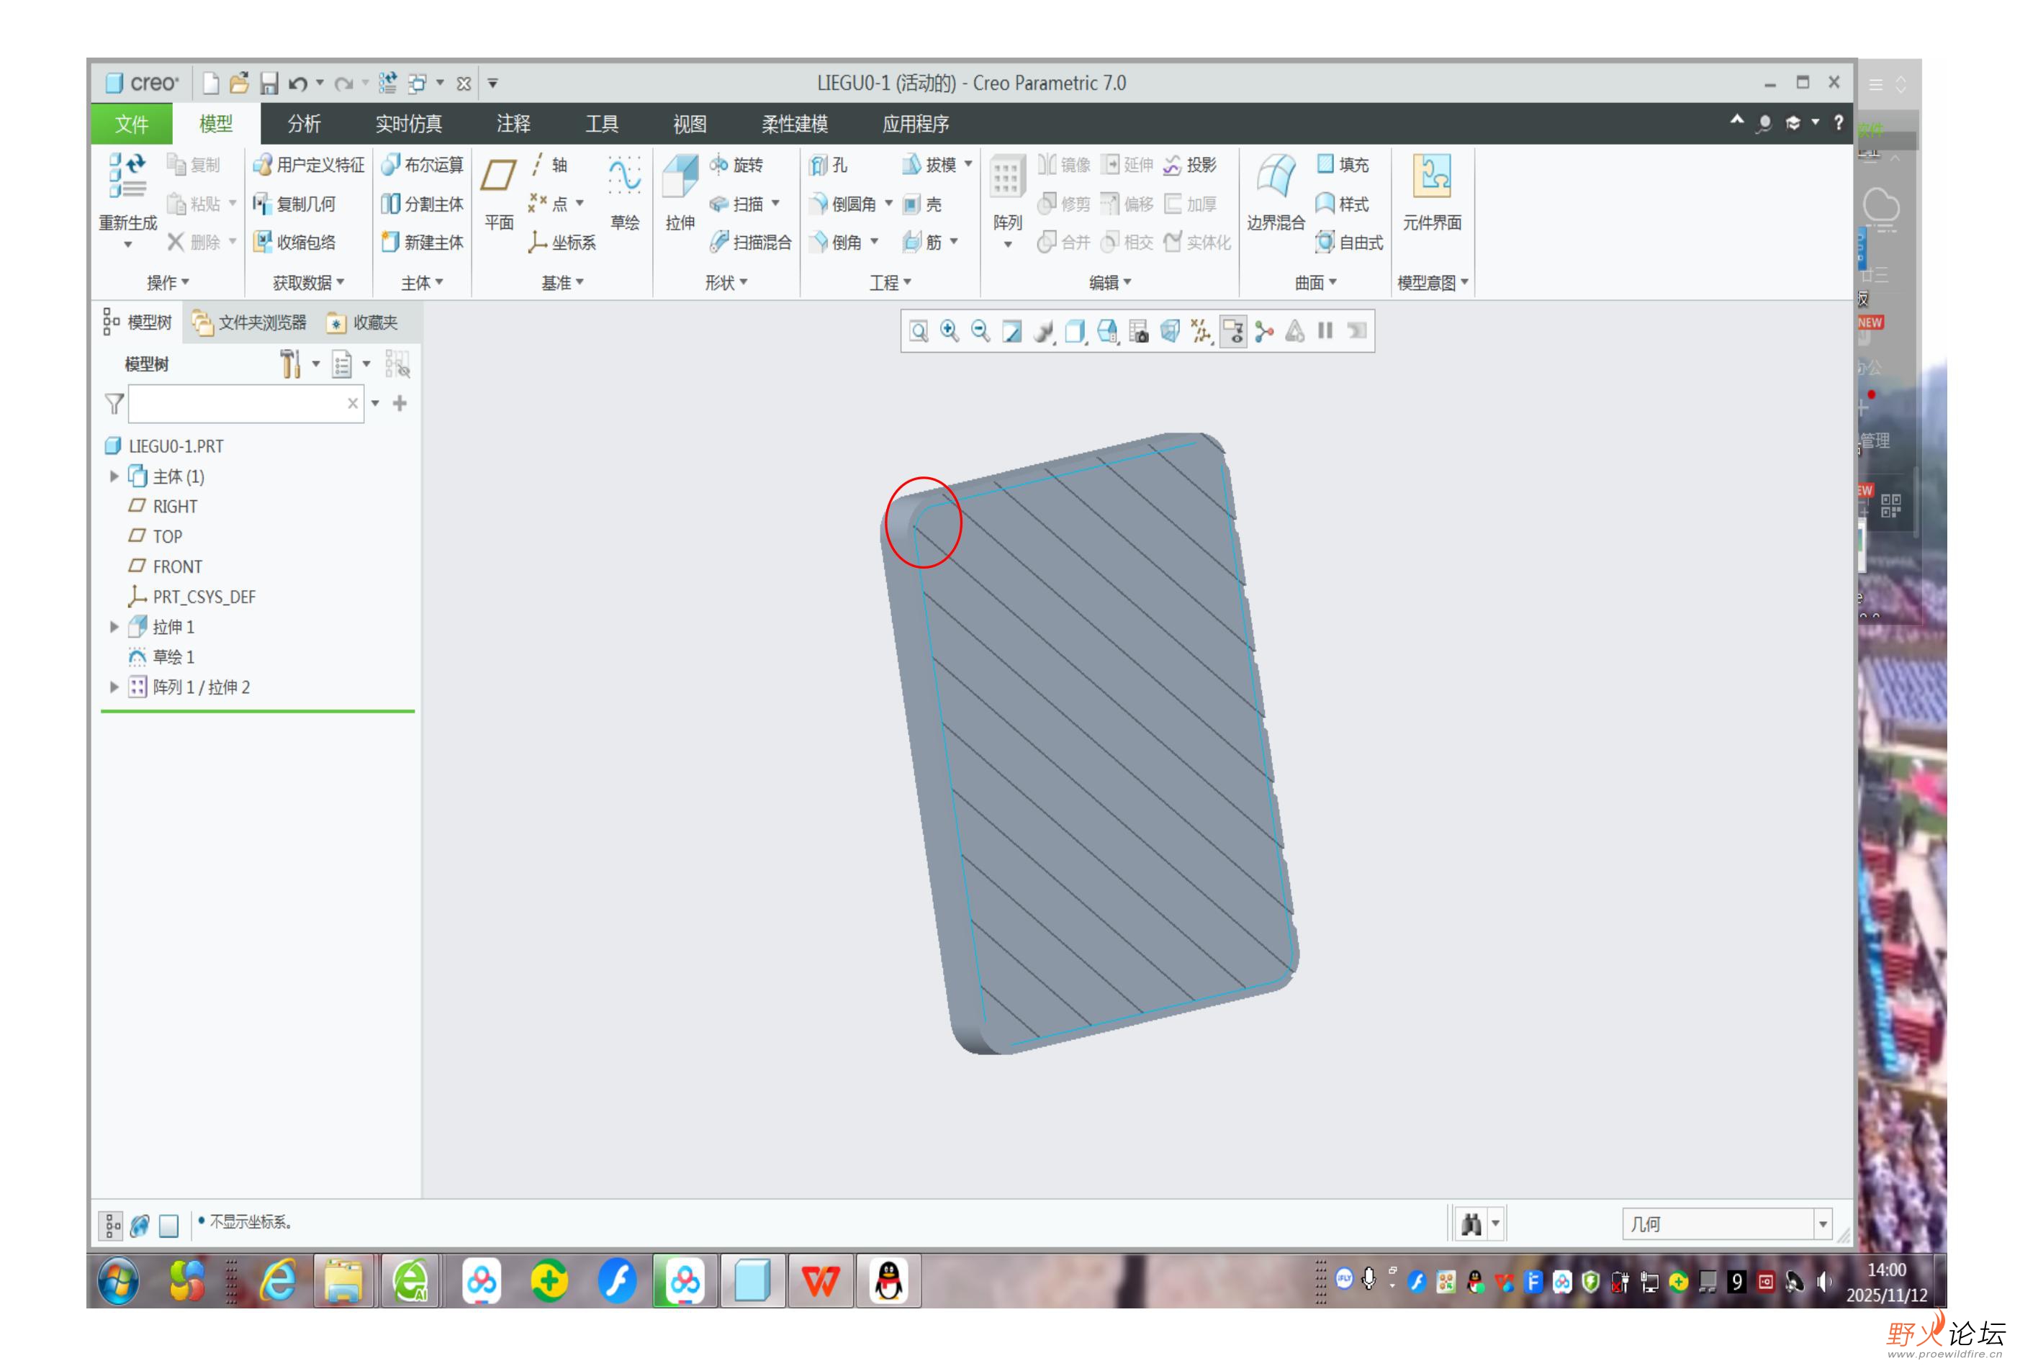Expand the 拉伸 1 tree node
Image resolution: width=2020 pixels, height=1366 pixels.
click(x=114, y=627)
